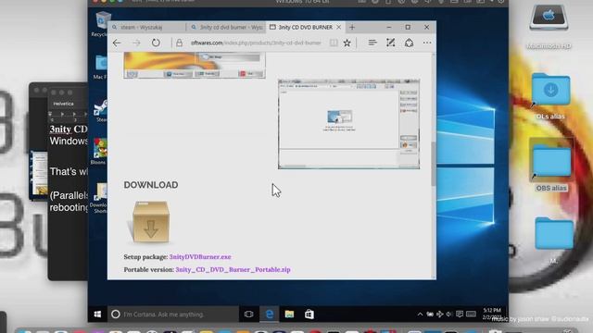Add page to favorites with star icon
The height and width of the screenshot is (333, 593).
click(x=347, y=43)
